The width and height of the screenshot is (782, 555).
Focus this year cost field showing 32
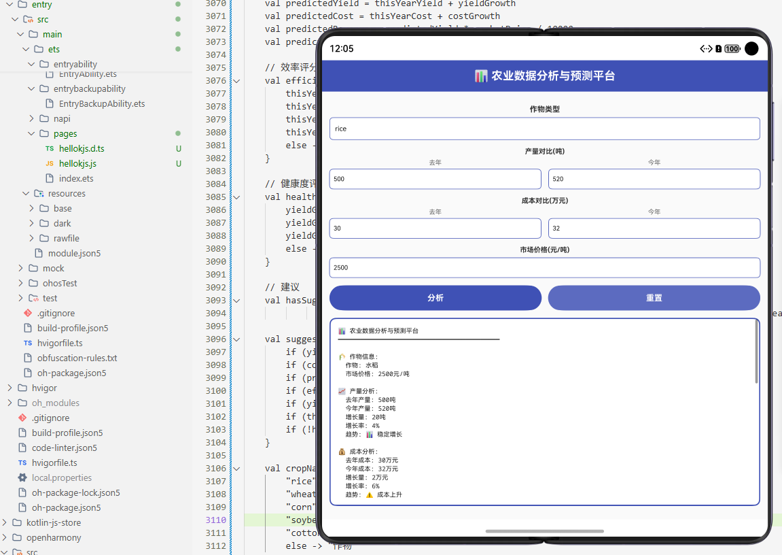(654, 228)
